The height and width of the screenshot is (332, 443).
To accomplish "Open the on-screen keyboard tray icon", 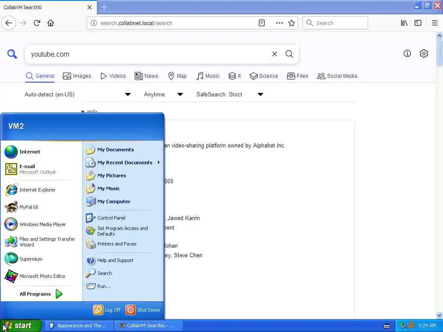I will [387, 326].
